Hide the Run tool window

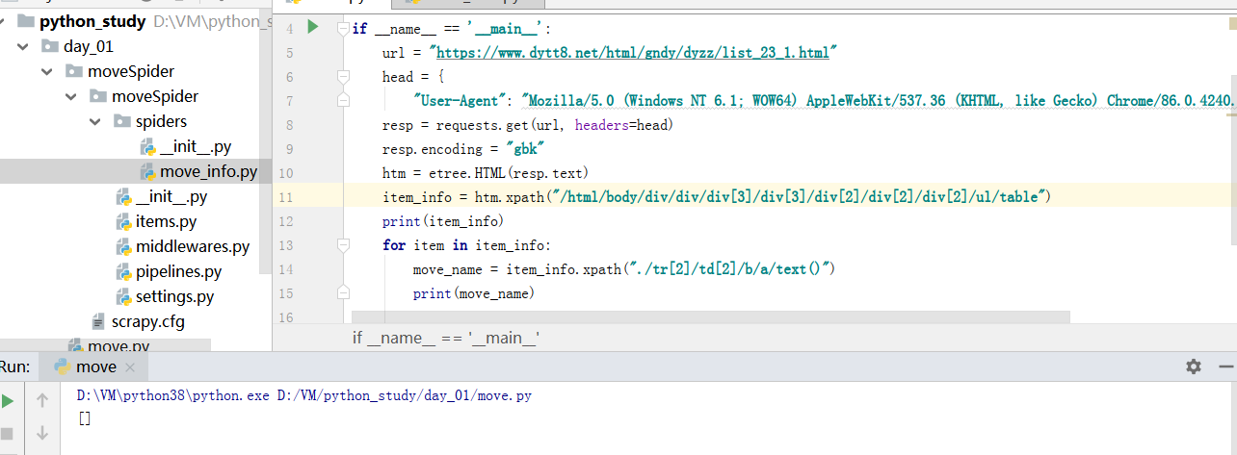tap(1225, 367)
